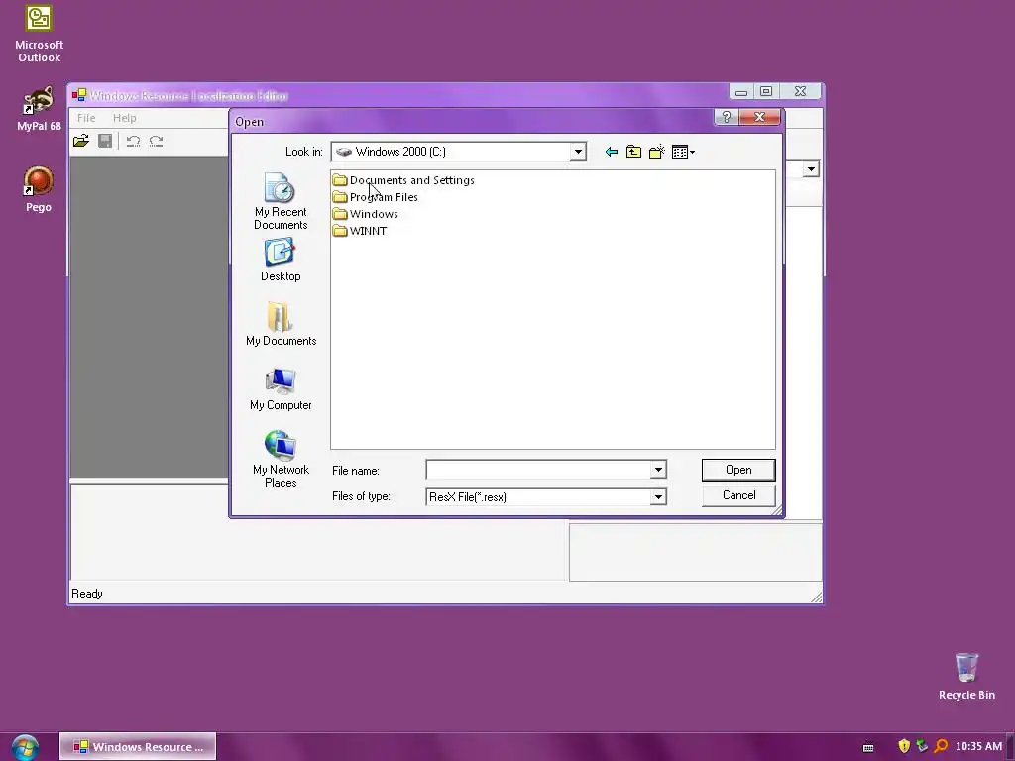This screenshot has height=761, width=1015.
Task: Select the Windows folder
Action: (366, 214)
